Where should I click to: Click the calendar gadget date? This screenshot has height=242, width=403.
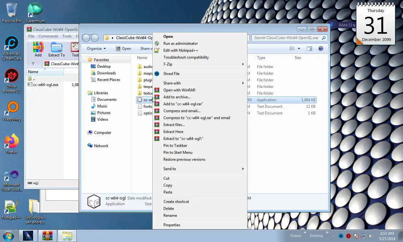(x=376, y=25)
